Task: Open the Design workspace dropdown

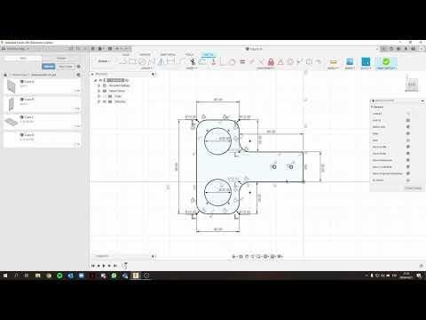Action: click(x=104, y=61)
